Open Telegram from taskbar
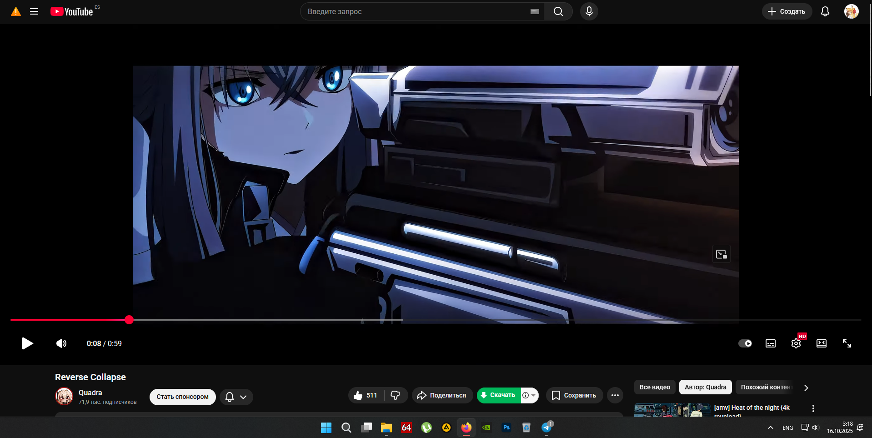 tap(546, 428)
